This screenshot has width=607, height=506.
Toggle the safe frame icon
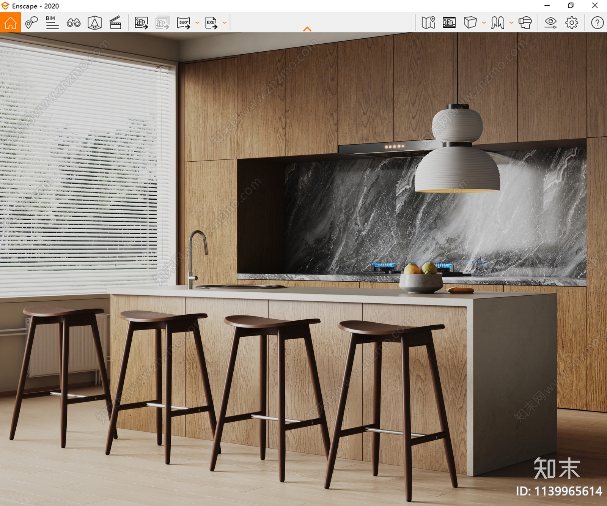(449, 23)
